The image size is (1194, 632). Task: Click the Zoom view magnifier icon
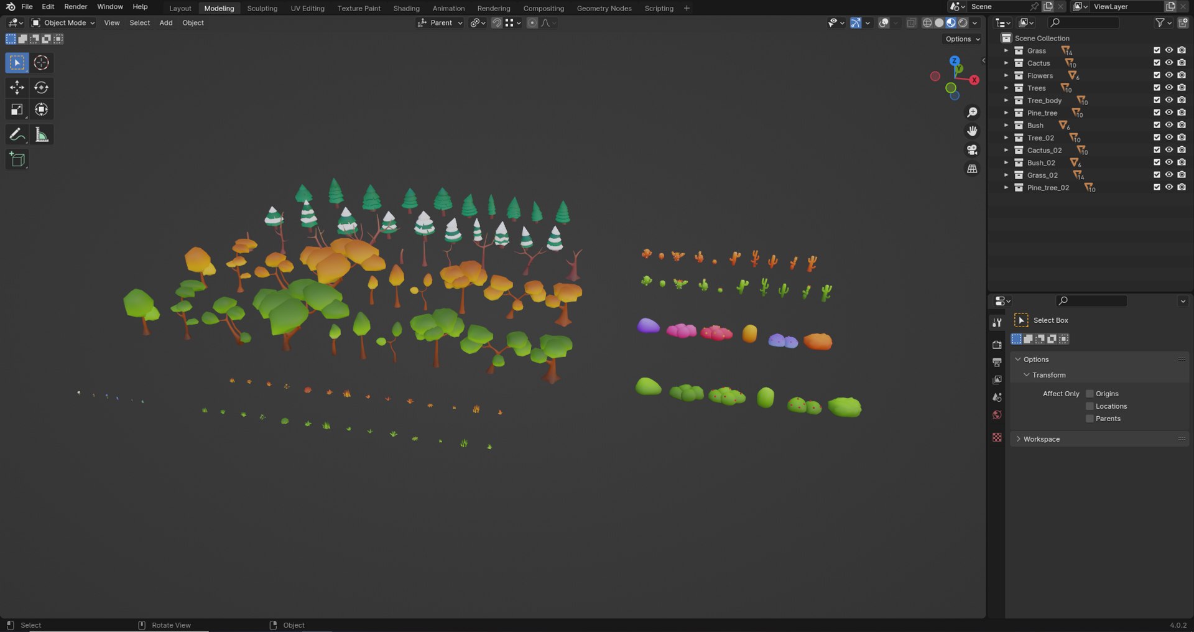click(972, 113)
